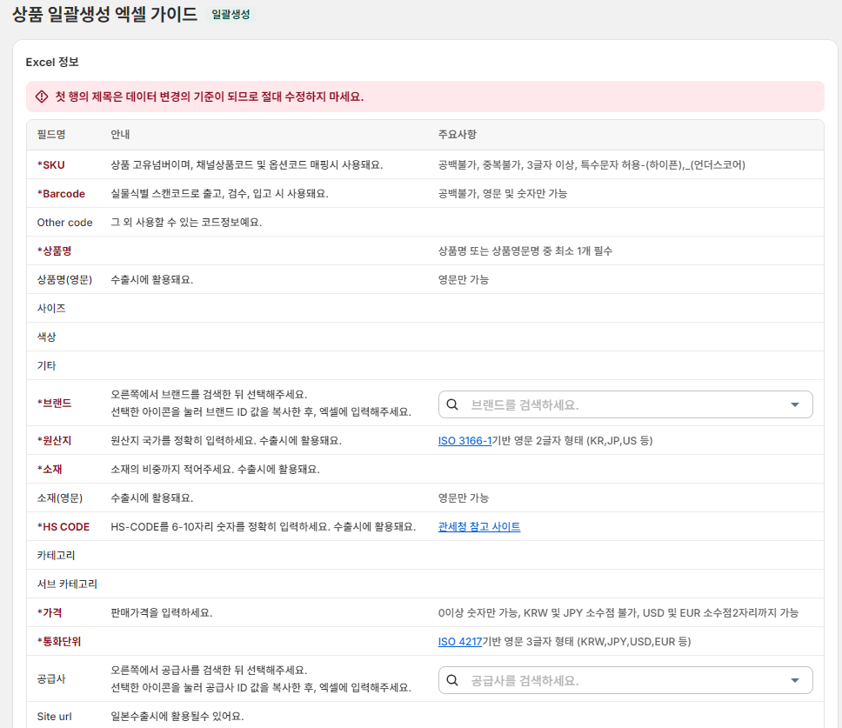The image size is (842, 728).
Task: Click the Excel 정보 section heading
Action: tap(52, 63)
